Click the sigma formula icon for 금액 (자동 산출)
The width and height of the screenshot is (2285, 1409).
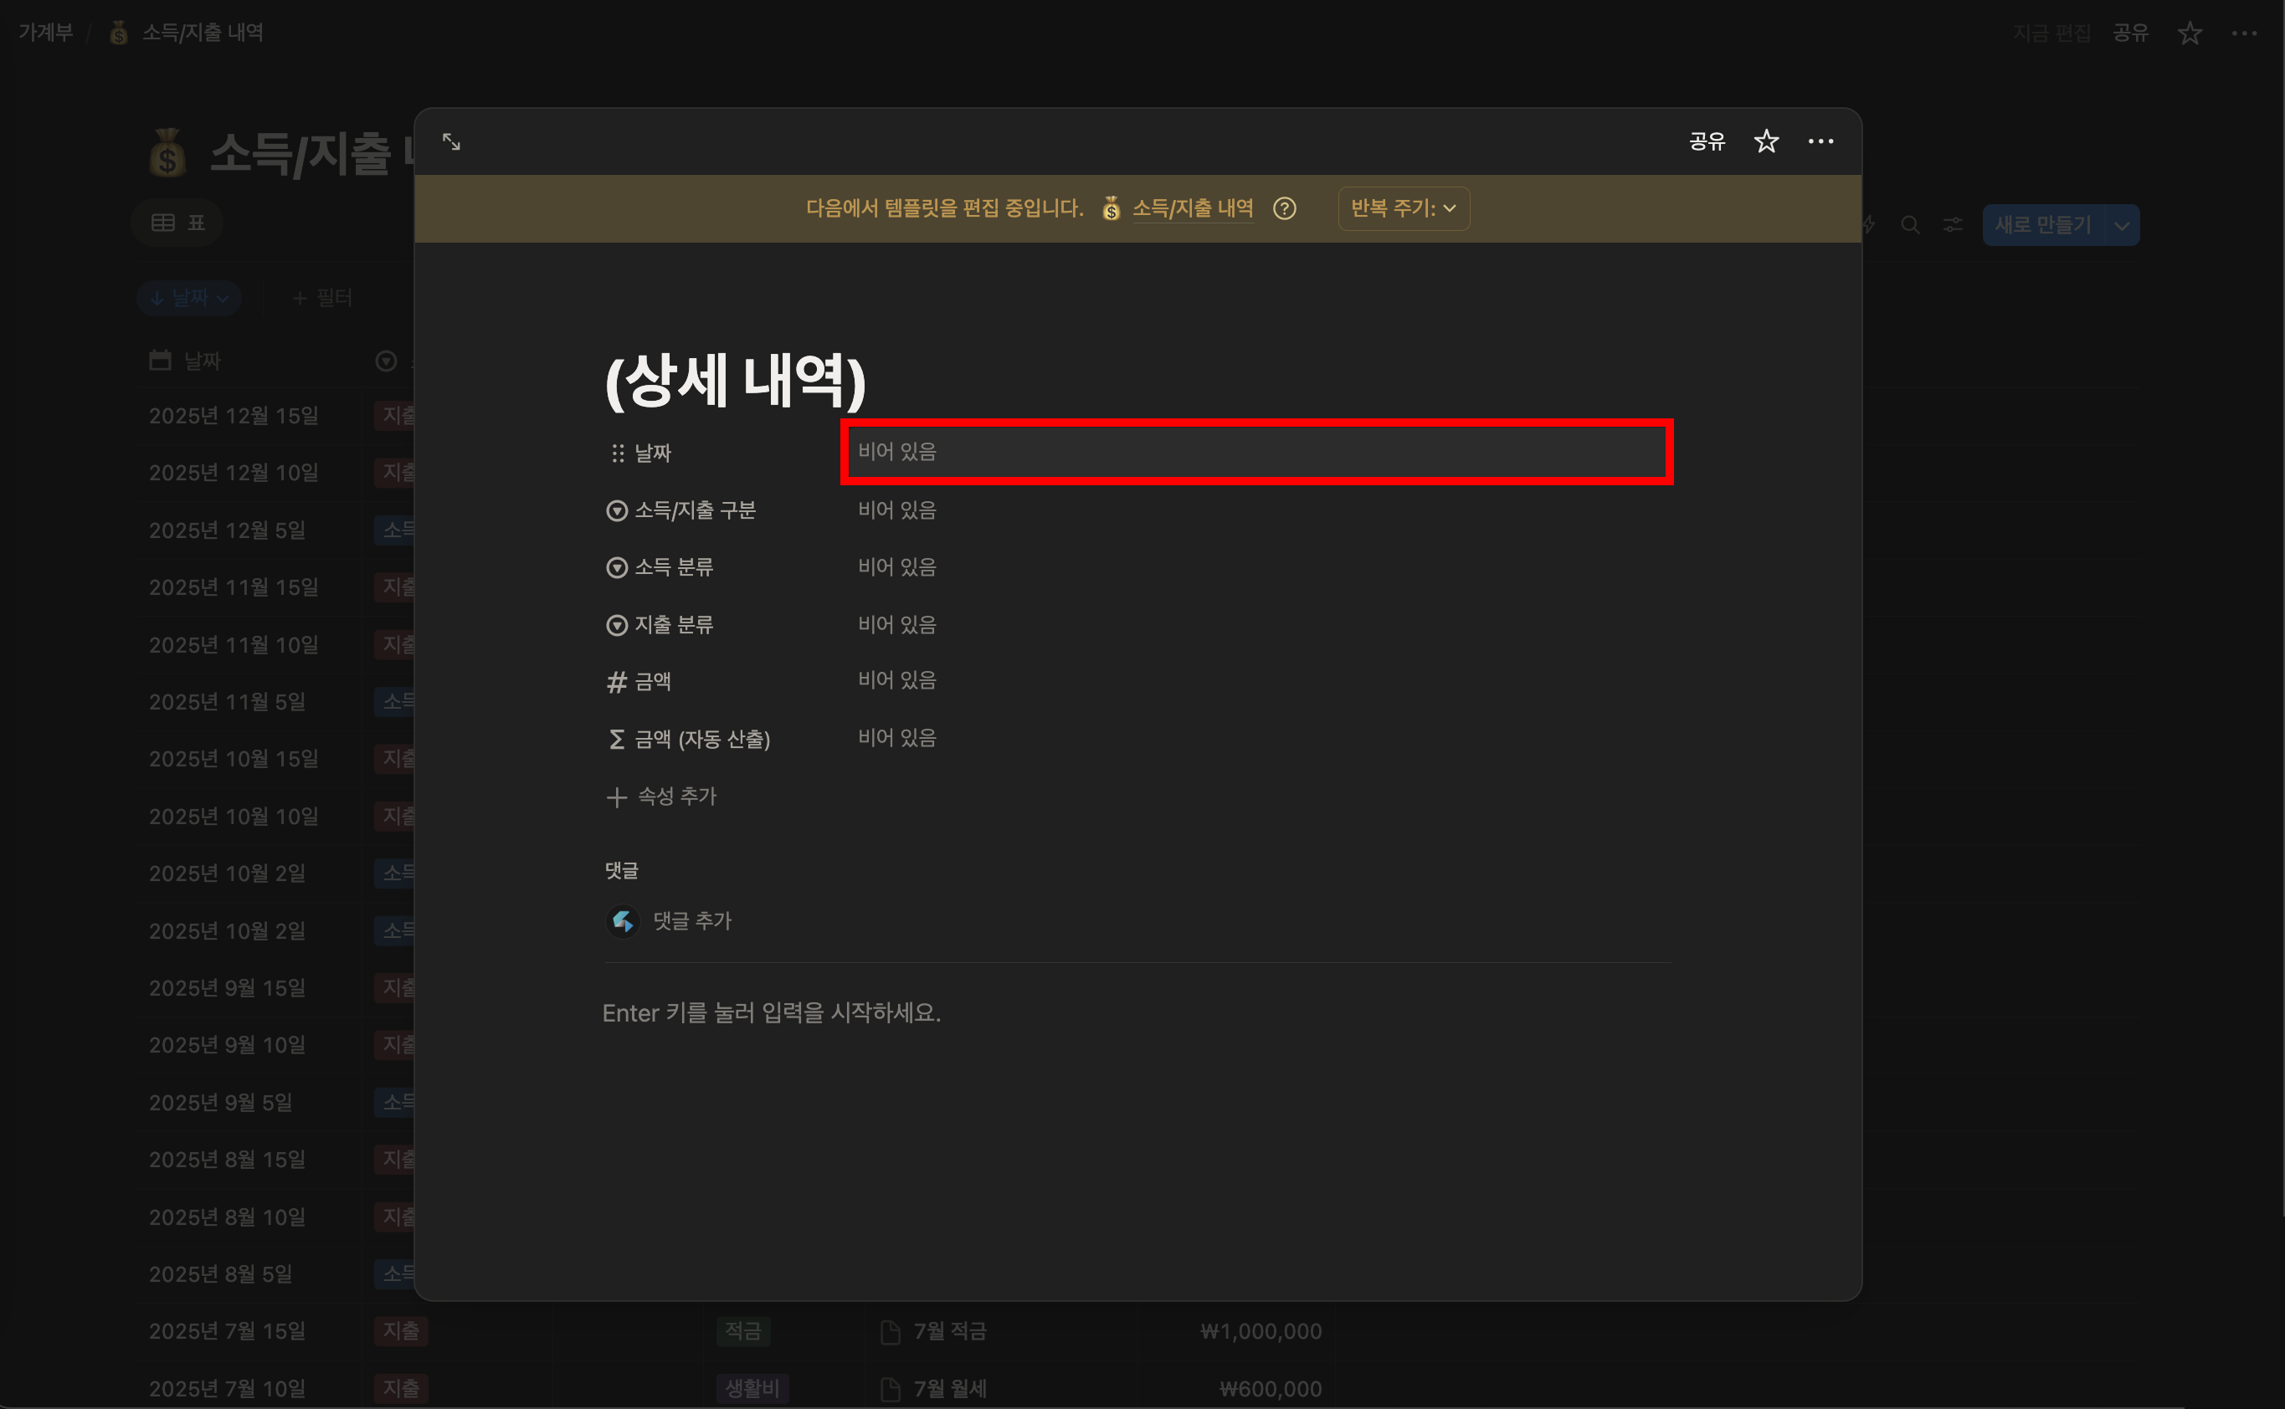[616, 739]
